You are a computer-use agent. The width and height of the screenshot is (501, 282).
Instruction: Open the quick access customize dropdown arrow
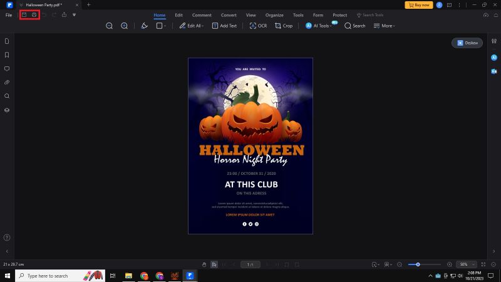point(74,14)
